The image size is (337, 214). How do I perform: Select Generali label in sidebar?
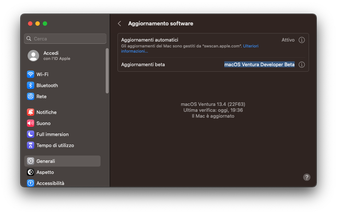(x=46, y=161)
